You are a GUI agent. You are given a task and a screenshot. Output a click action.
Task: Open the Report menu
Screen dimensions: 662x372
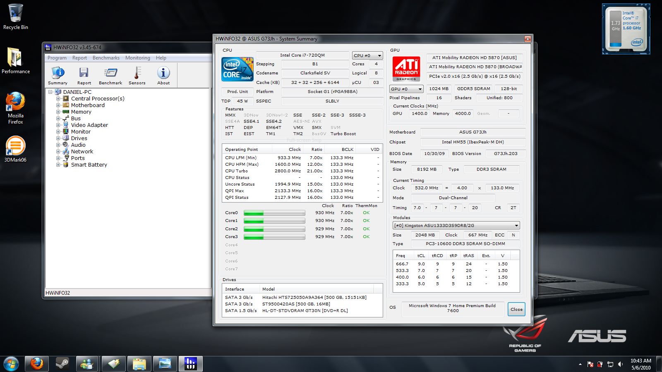tap(79, 58)
